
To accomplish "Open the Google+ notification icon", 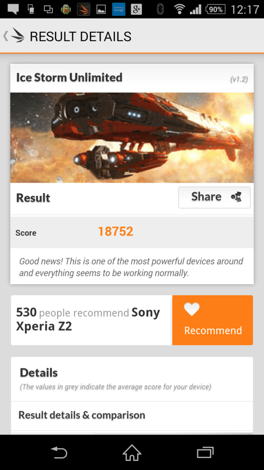I will (x=136, y=10).
